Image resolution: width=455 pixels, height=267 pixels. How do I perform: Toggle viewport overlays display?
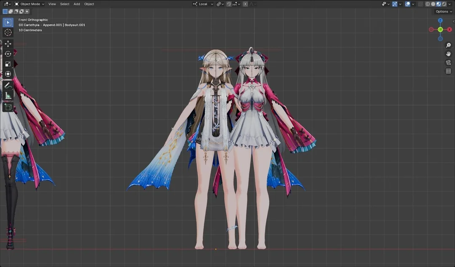pyautogui.click(x=408, y=4)
